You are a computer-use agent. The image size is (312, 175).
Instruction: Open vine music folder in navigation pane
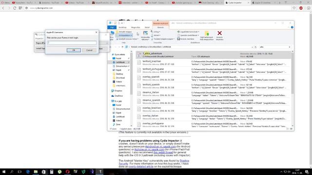coord(120,86)
